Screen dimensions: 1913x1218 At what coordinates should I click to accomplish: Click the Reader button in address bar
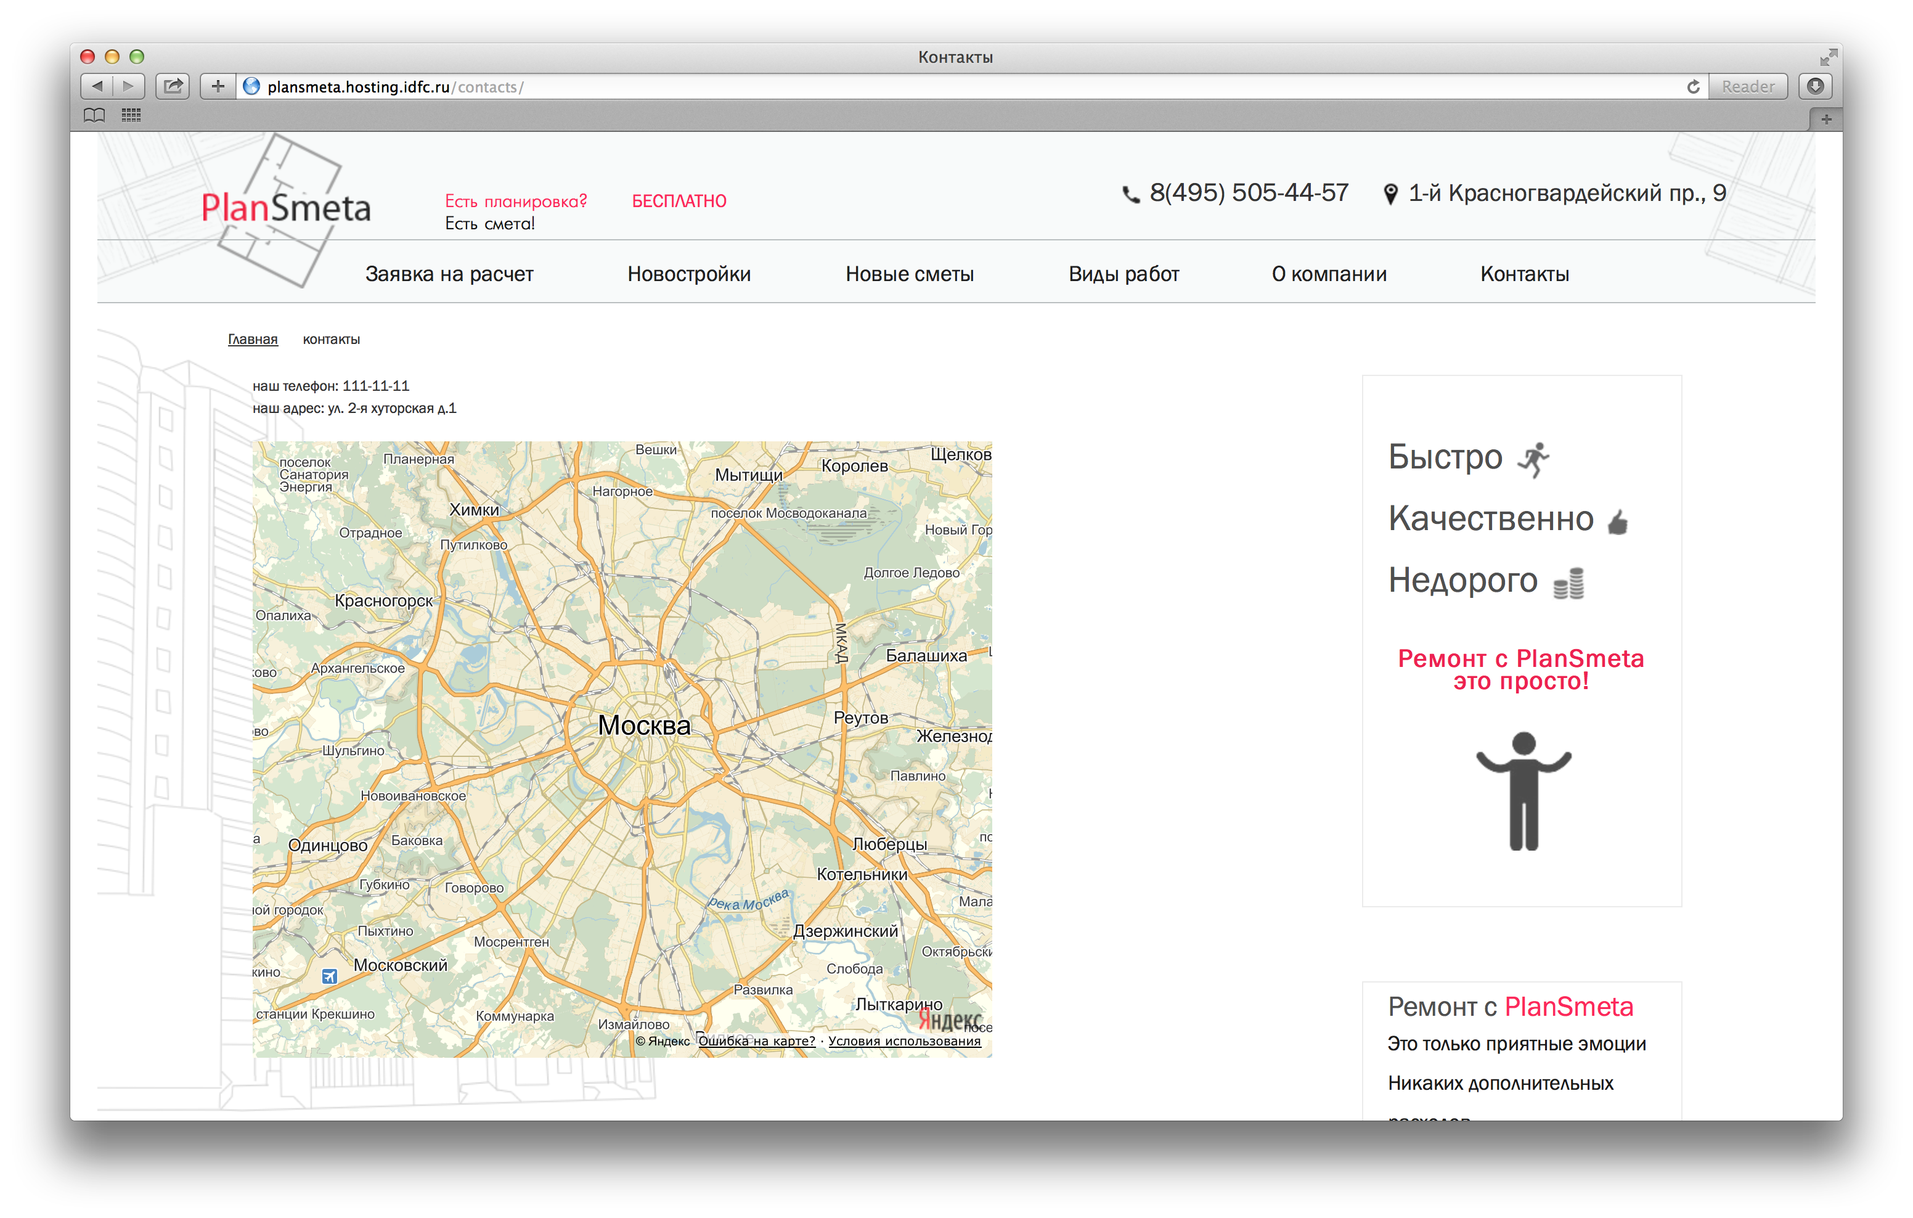[x=1748, y=86]
